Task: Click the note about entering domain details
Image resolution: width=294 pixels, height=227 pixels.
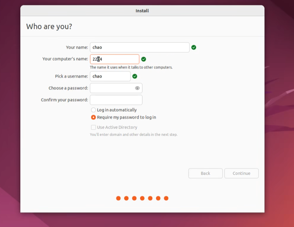Action: pos(134,134)
